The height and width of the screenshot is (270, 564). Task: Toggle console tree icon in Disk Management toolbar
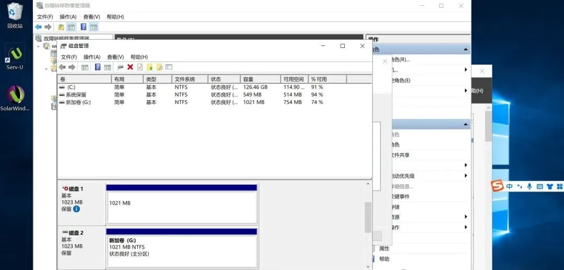point(85,67)
